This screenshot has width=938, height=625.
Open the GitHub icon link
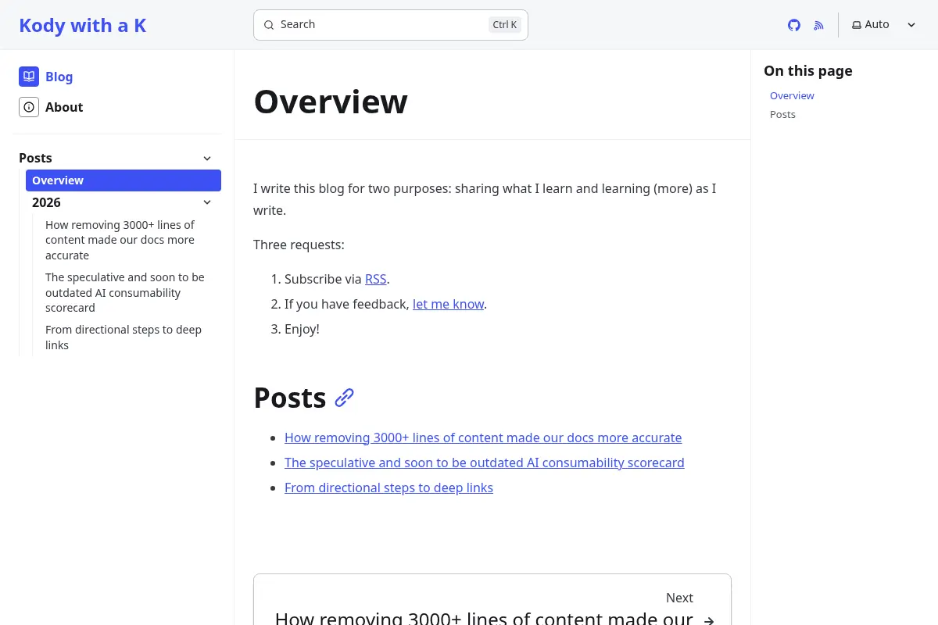(x=794, y=25)
